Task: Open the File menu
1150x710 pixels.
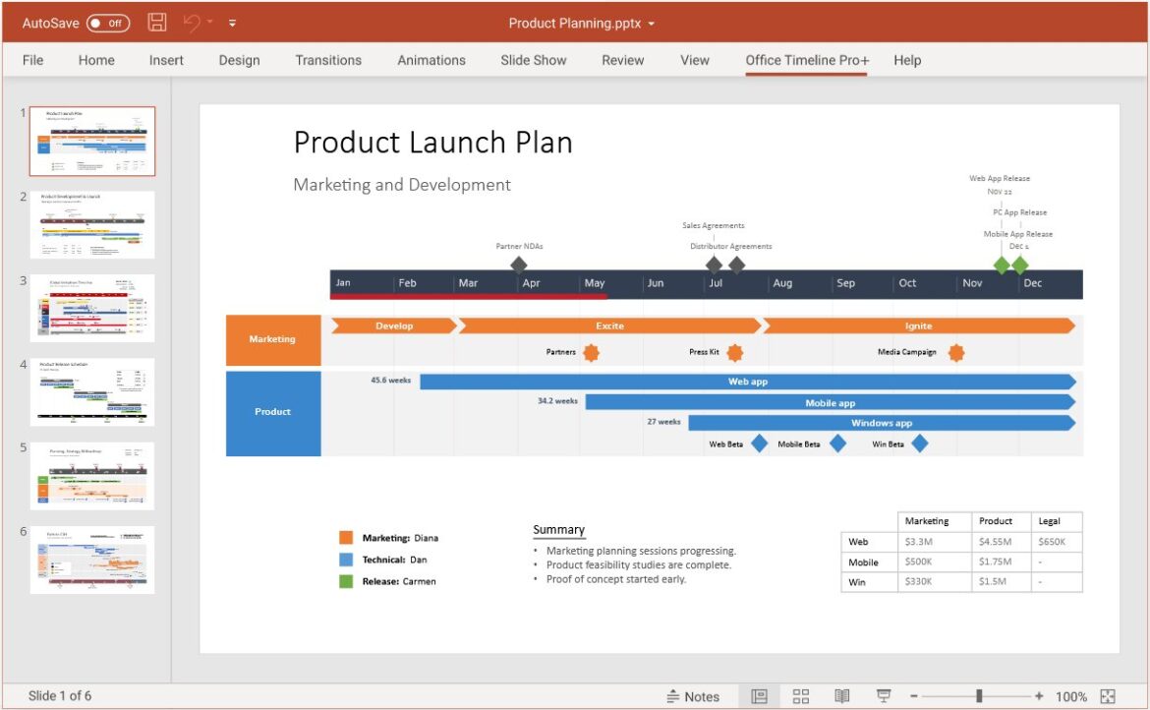Action: [32, 60]
